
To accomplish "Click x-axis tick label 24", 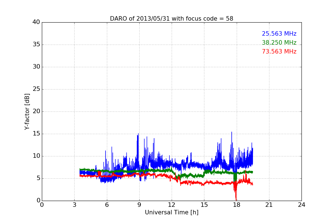I will (301, 205).
